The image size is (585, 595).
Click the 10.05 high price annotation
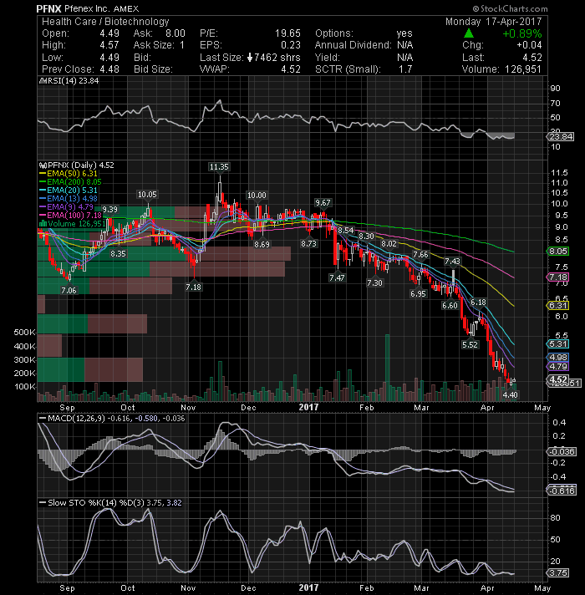click(147, 194)
